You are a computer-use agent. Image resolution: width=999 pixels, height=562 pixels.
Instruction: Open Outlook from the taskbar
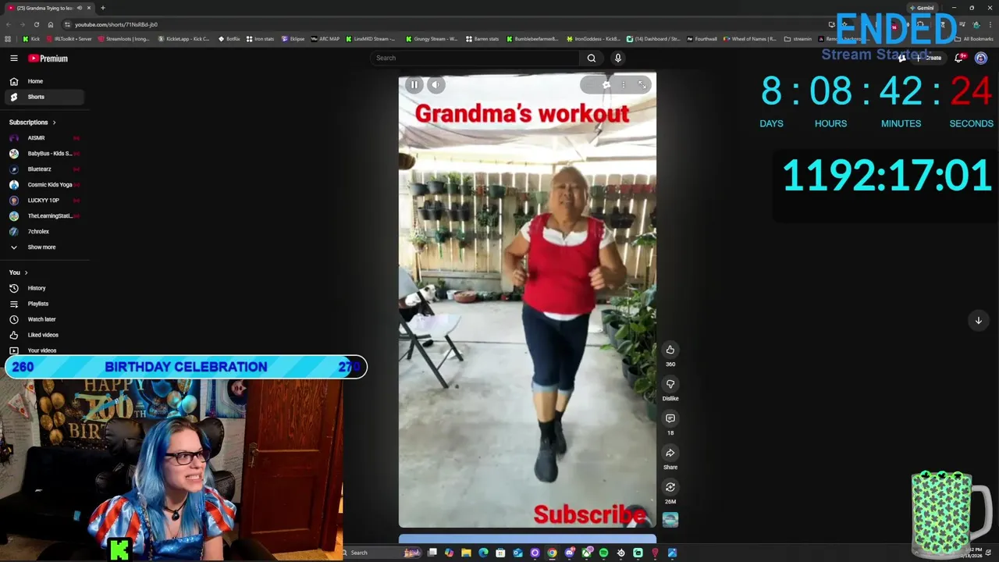[517, 553]
